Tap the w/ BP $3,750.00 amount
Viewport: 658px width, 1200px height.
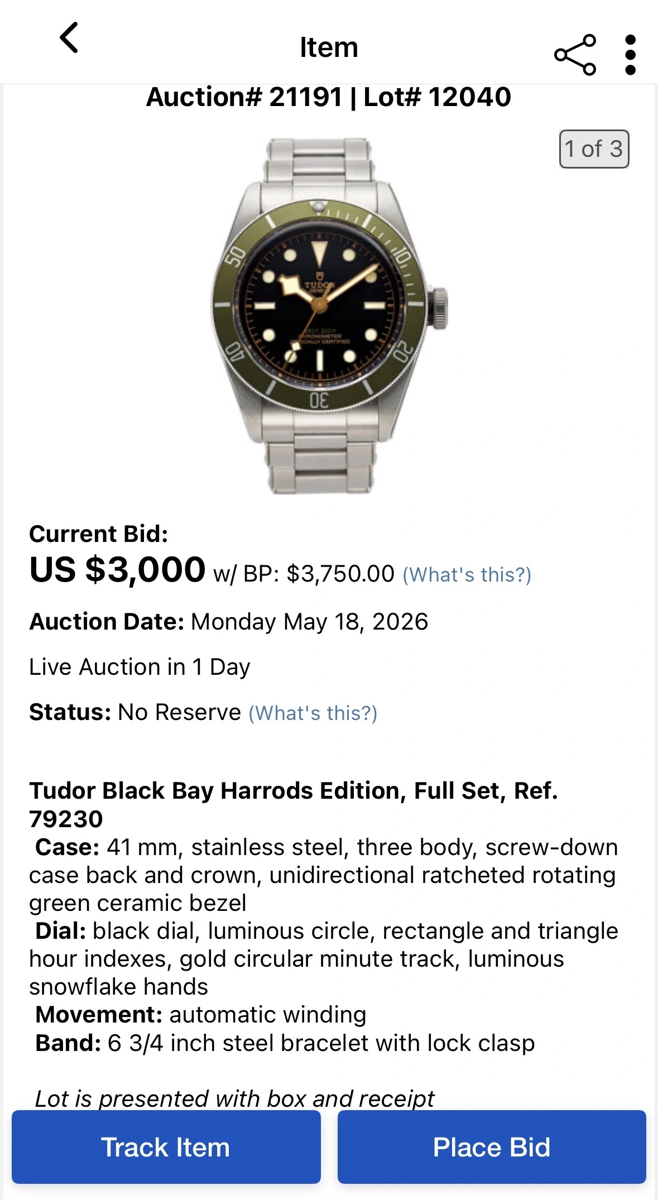(x=304, y=574)
